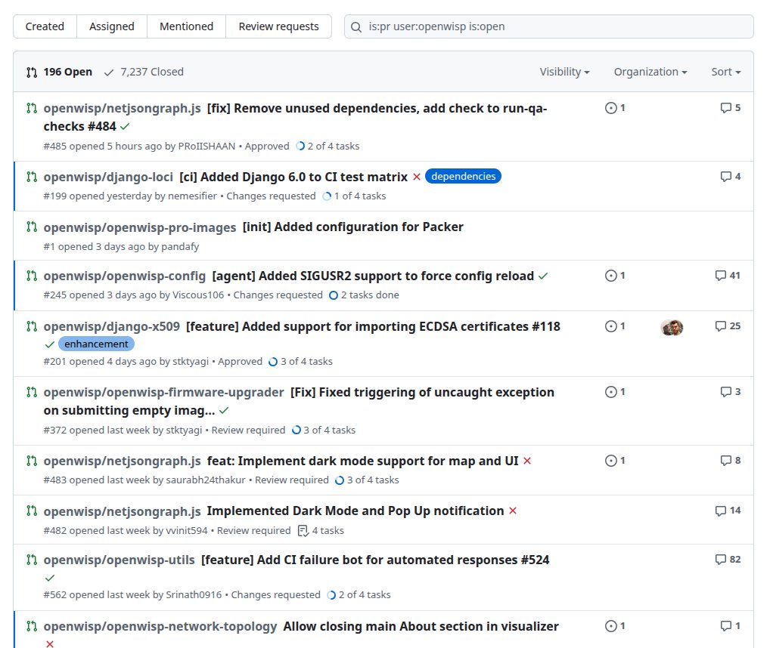Open comments icon with 3 comments
The width and height of the screenshot is (773, 648).
point(731,392)
